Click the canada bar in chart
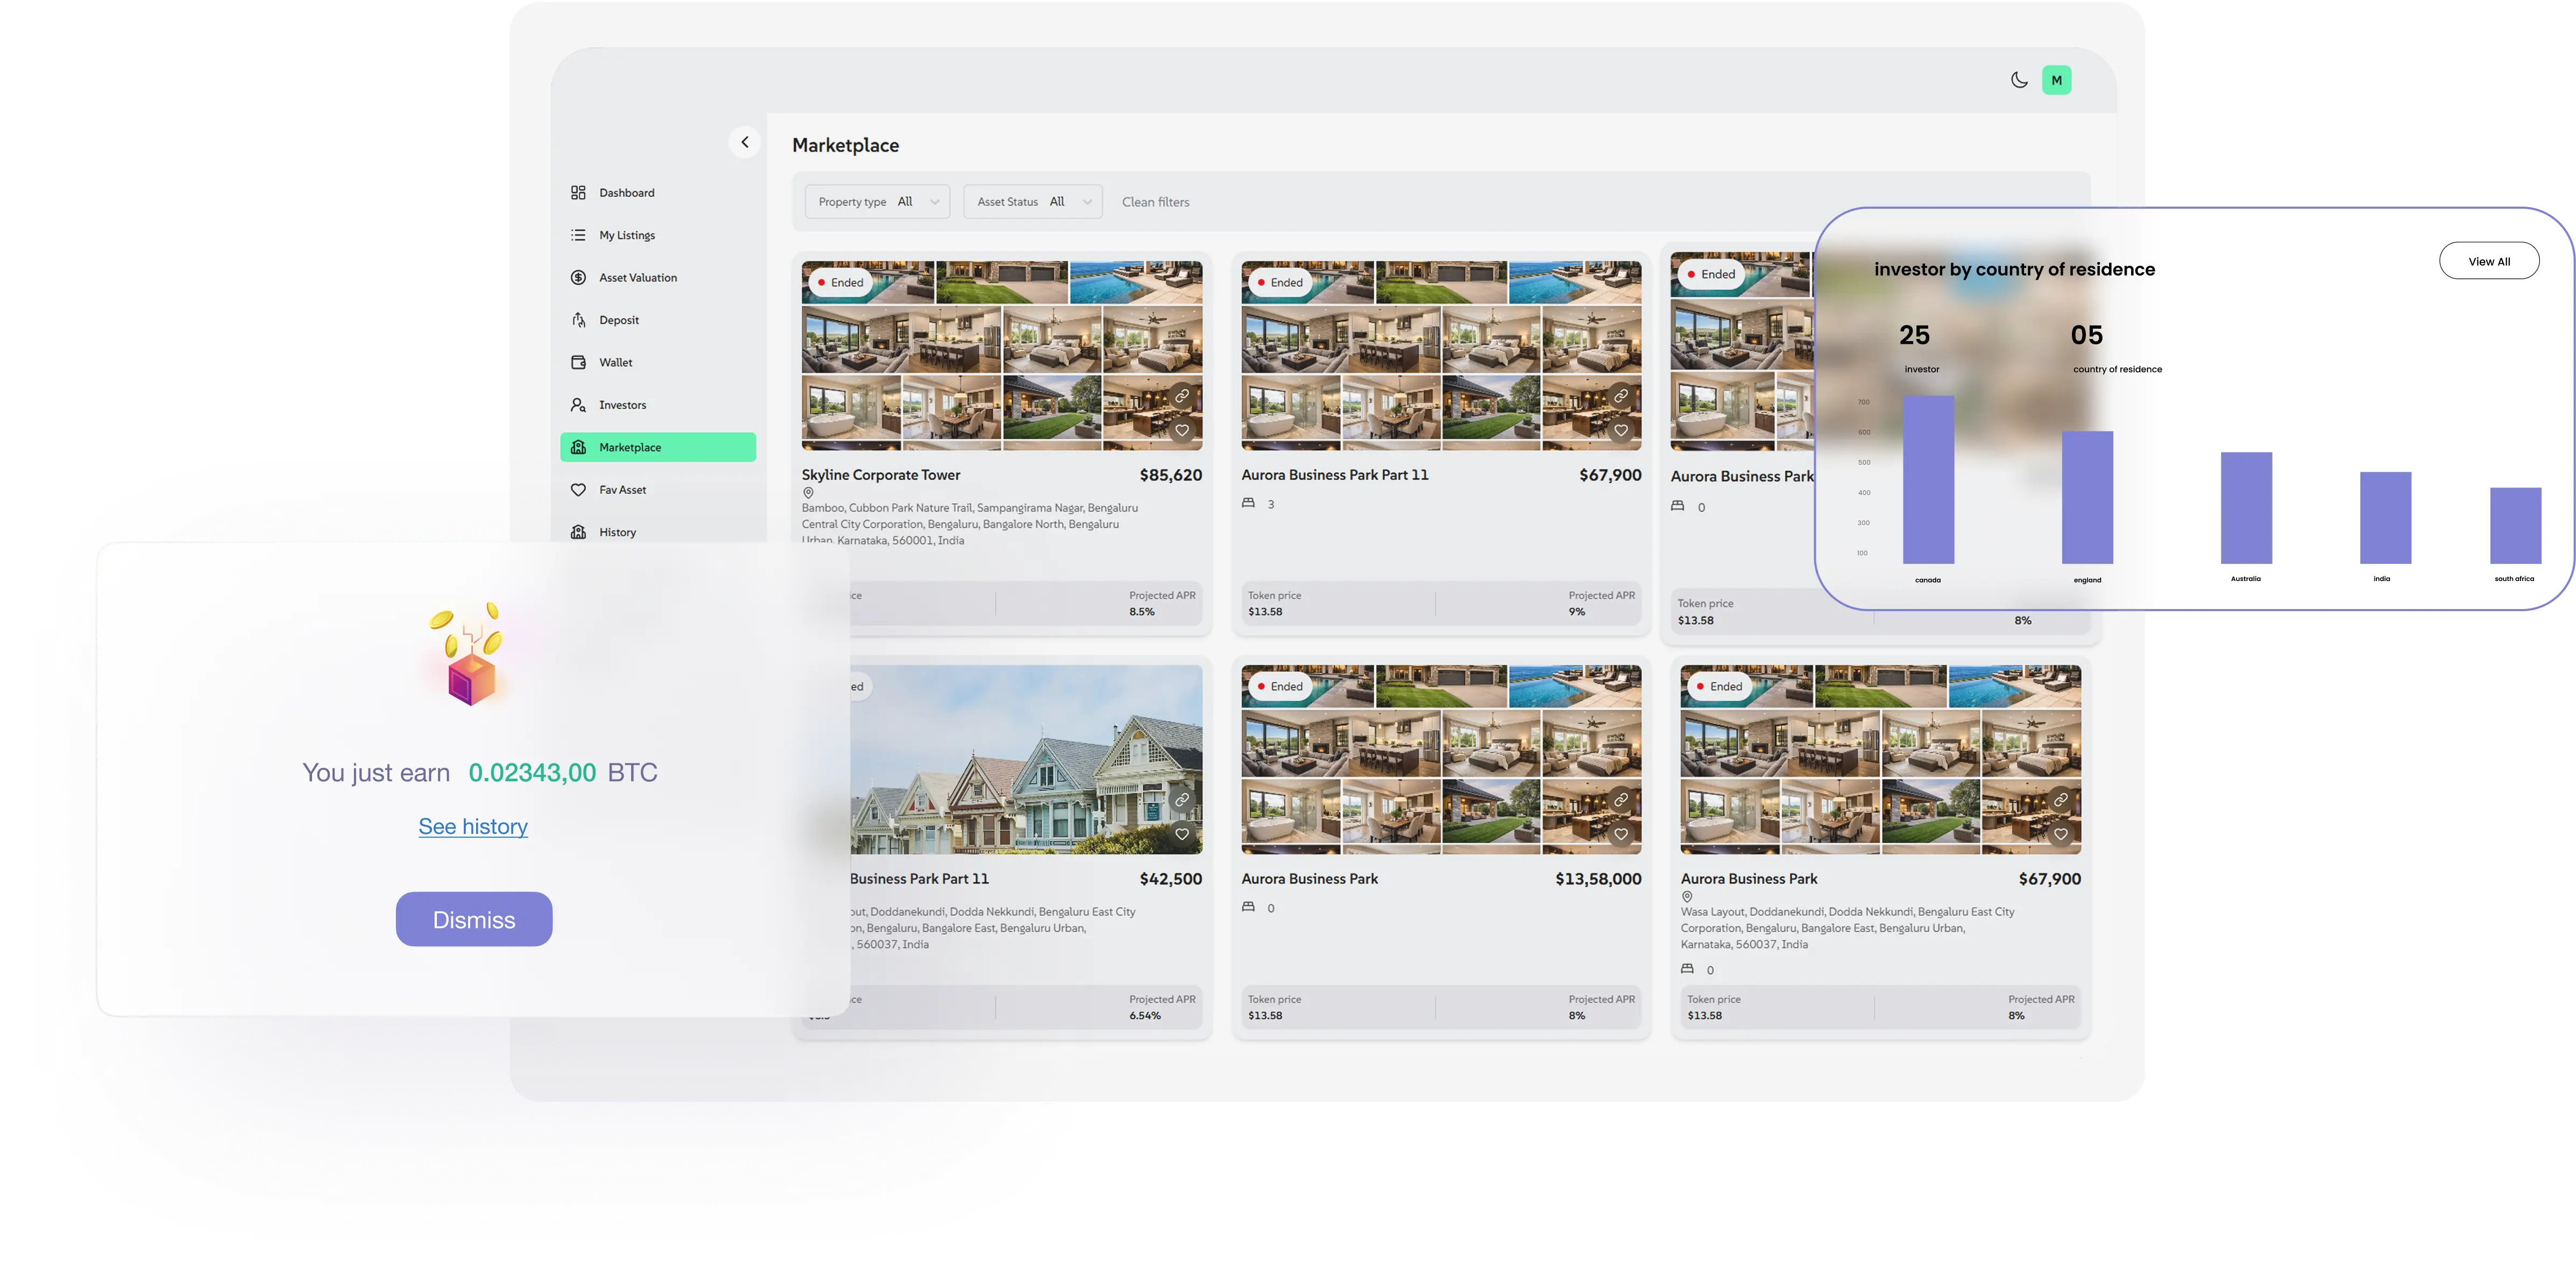Image resolution: width=2576 pixels, height=1274 pixels. pyautogui.click(x=1928, y=480)
